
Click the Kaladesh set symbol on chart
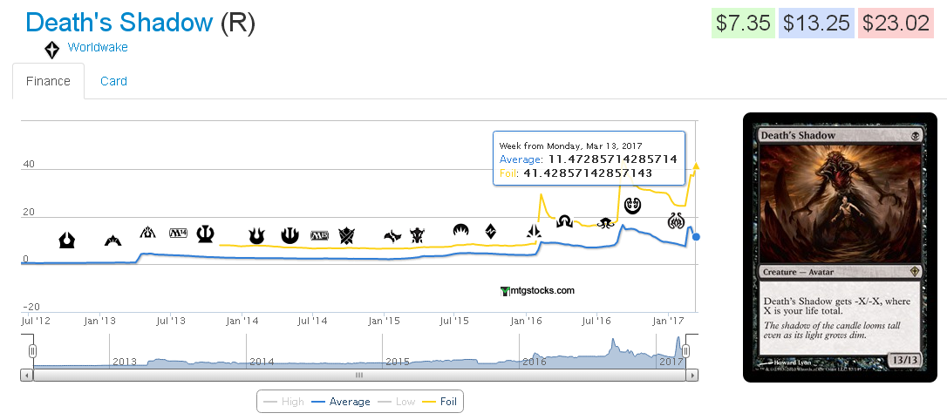[x=632, y=206]
